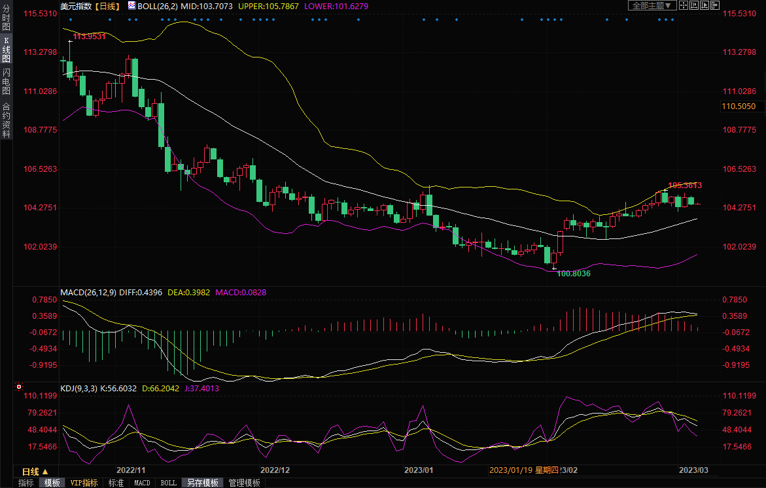Apply the BOLL template in bottom bar
Image resolution: width=766 pixels, height=488 pixels.
(x=168, y=483)
